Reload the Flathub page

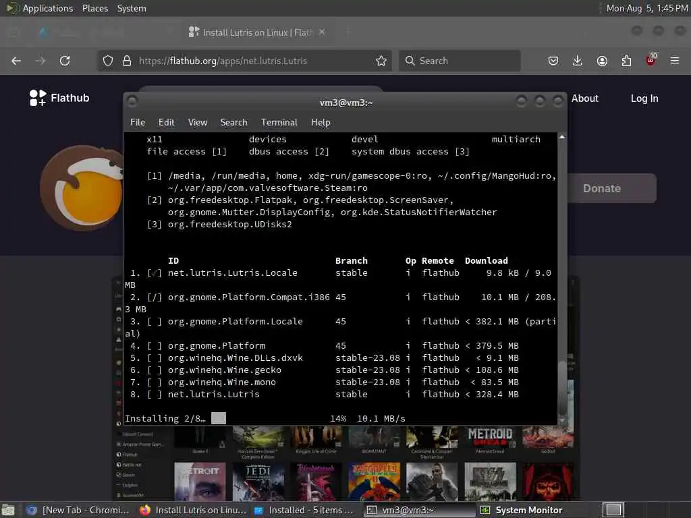tap(65, 61)
